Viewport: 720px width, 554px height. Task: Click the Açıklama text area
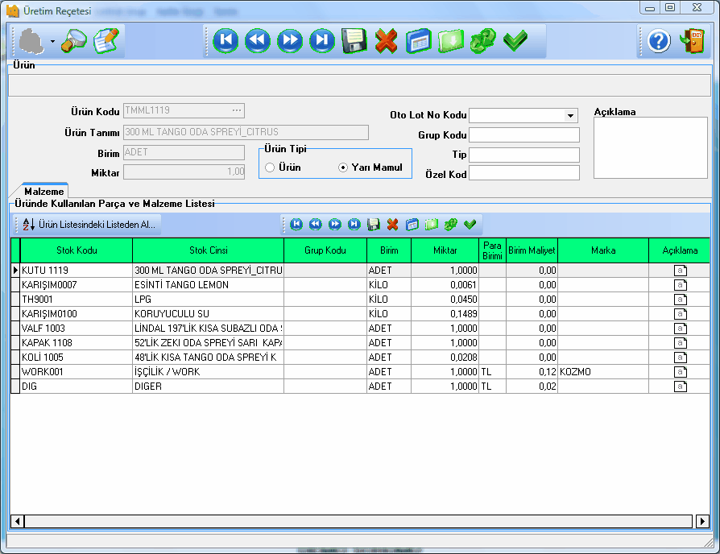(650, 148)
